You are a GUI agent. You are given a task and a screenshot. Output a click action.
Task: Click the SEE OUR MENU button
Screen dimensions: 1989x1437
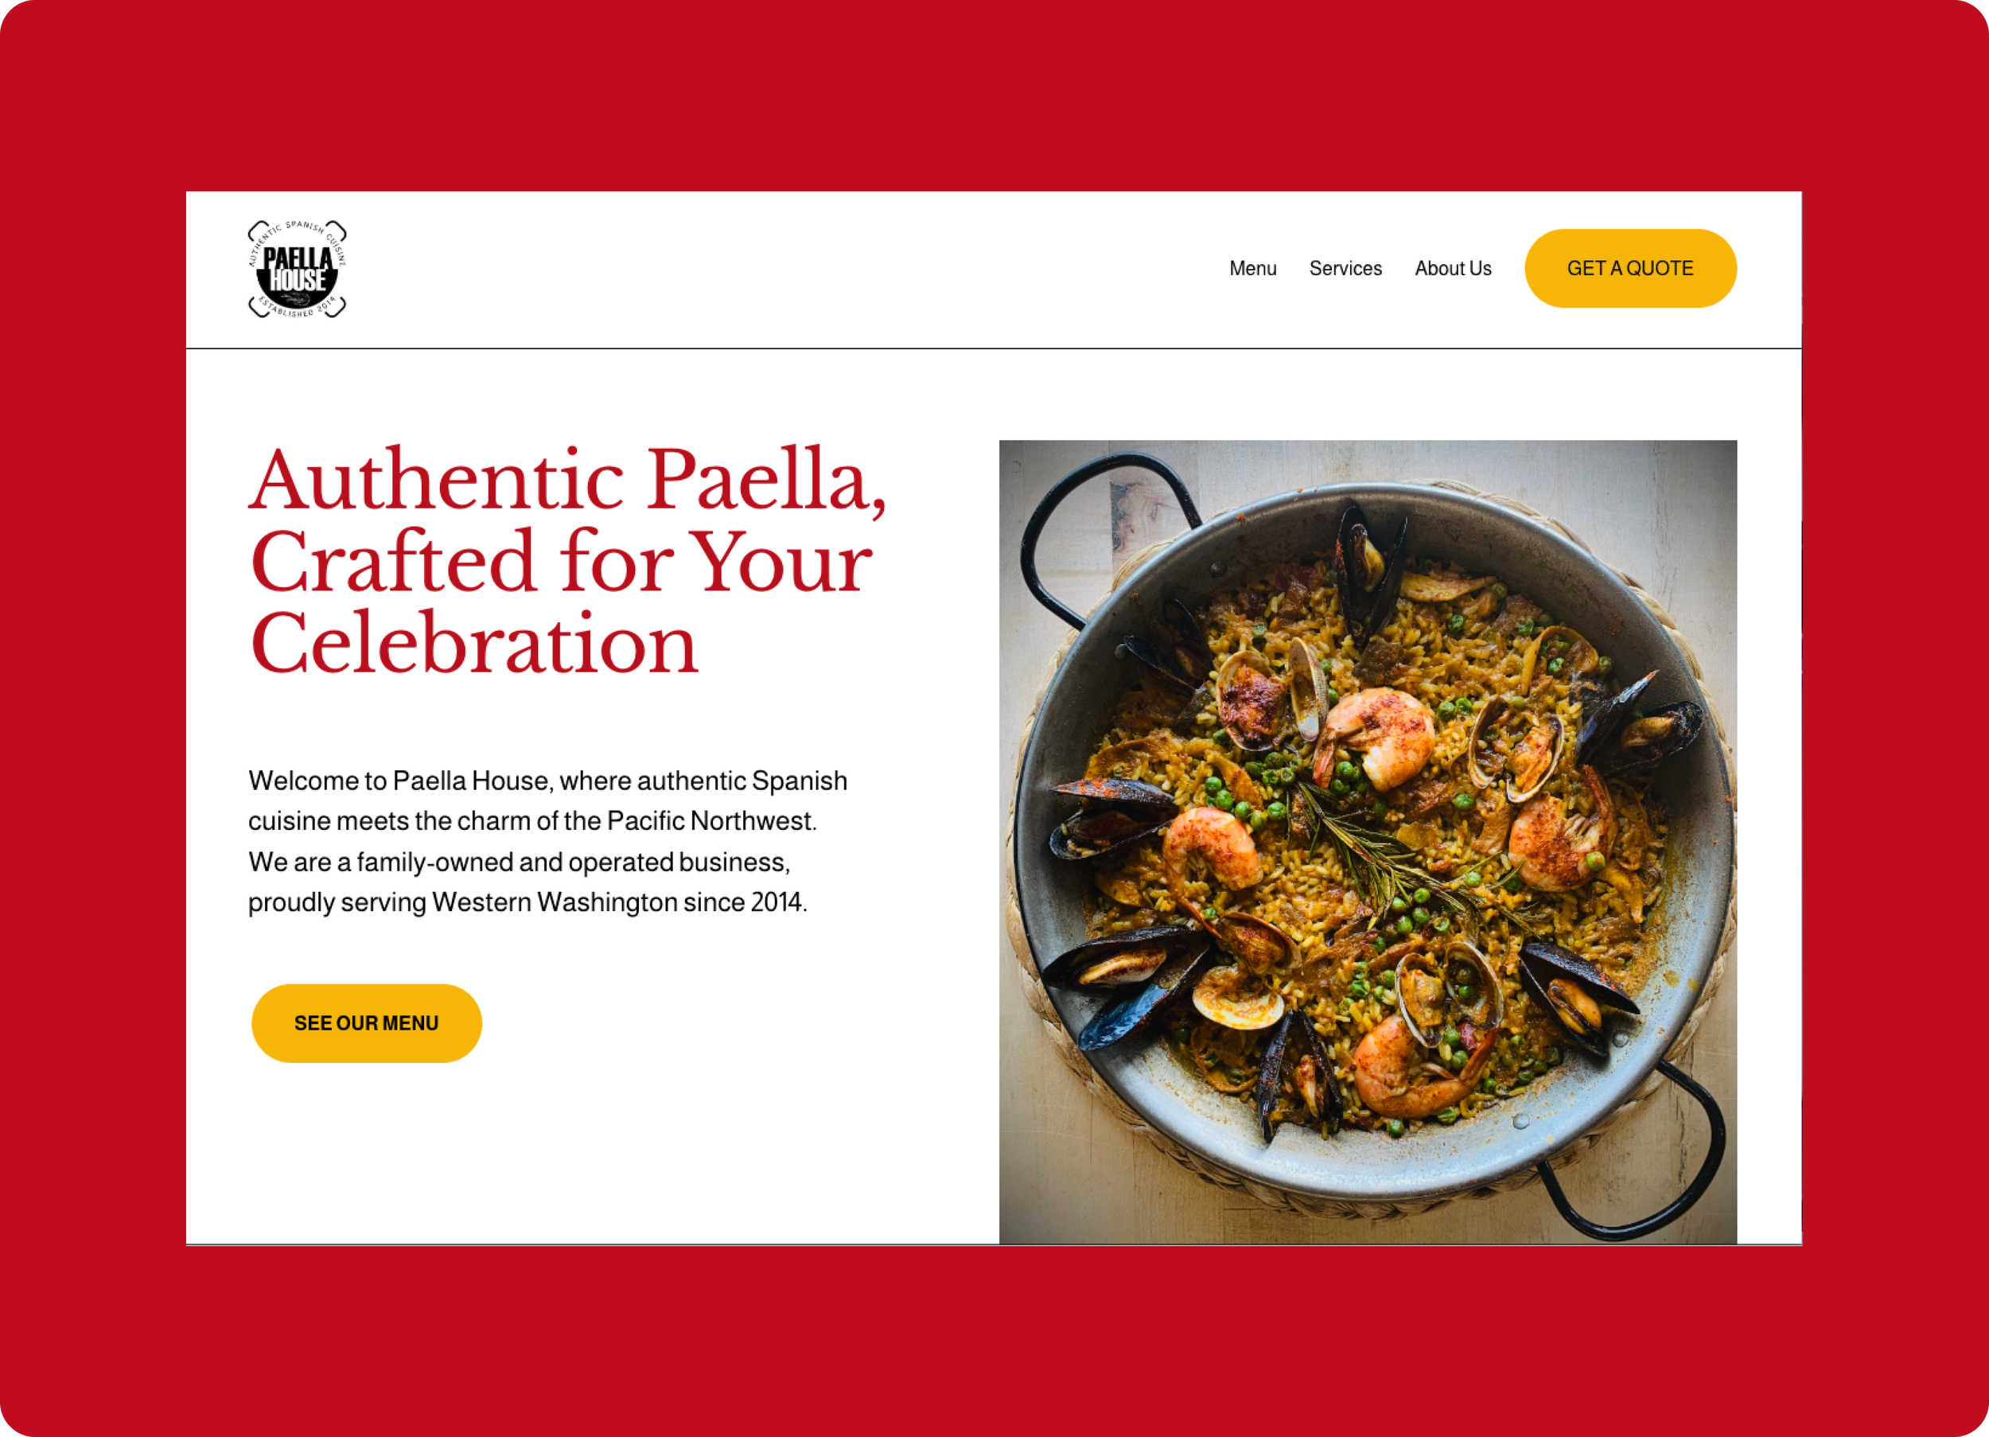click(367, 1023)
